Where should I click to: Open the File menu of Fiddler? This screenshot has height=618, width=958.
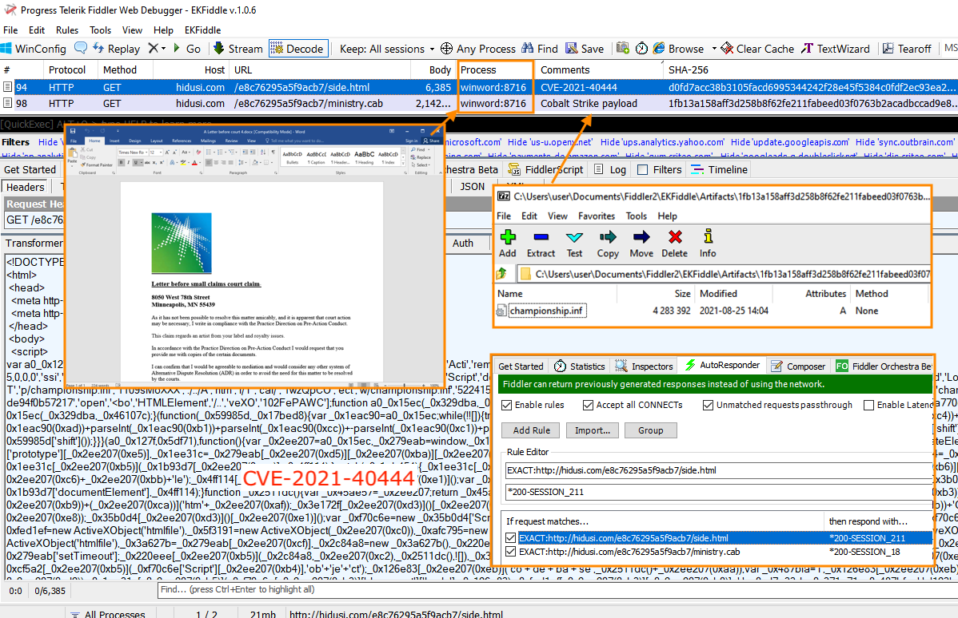coord(10,30)
